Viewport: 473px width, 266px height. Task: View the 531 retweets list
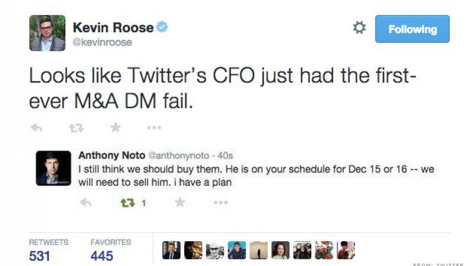coord(40,256)
